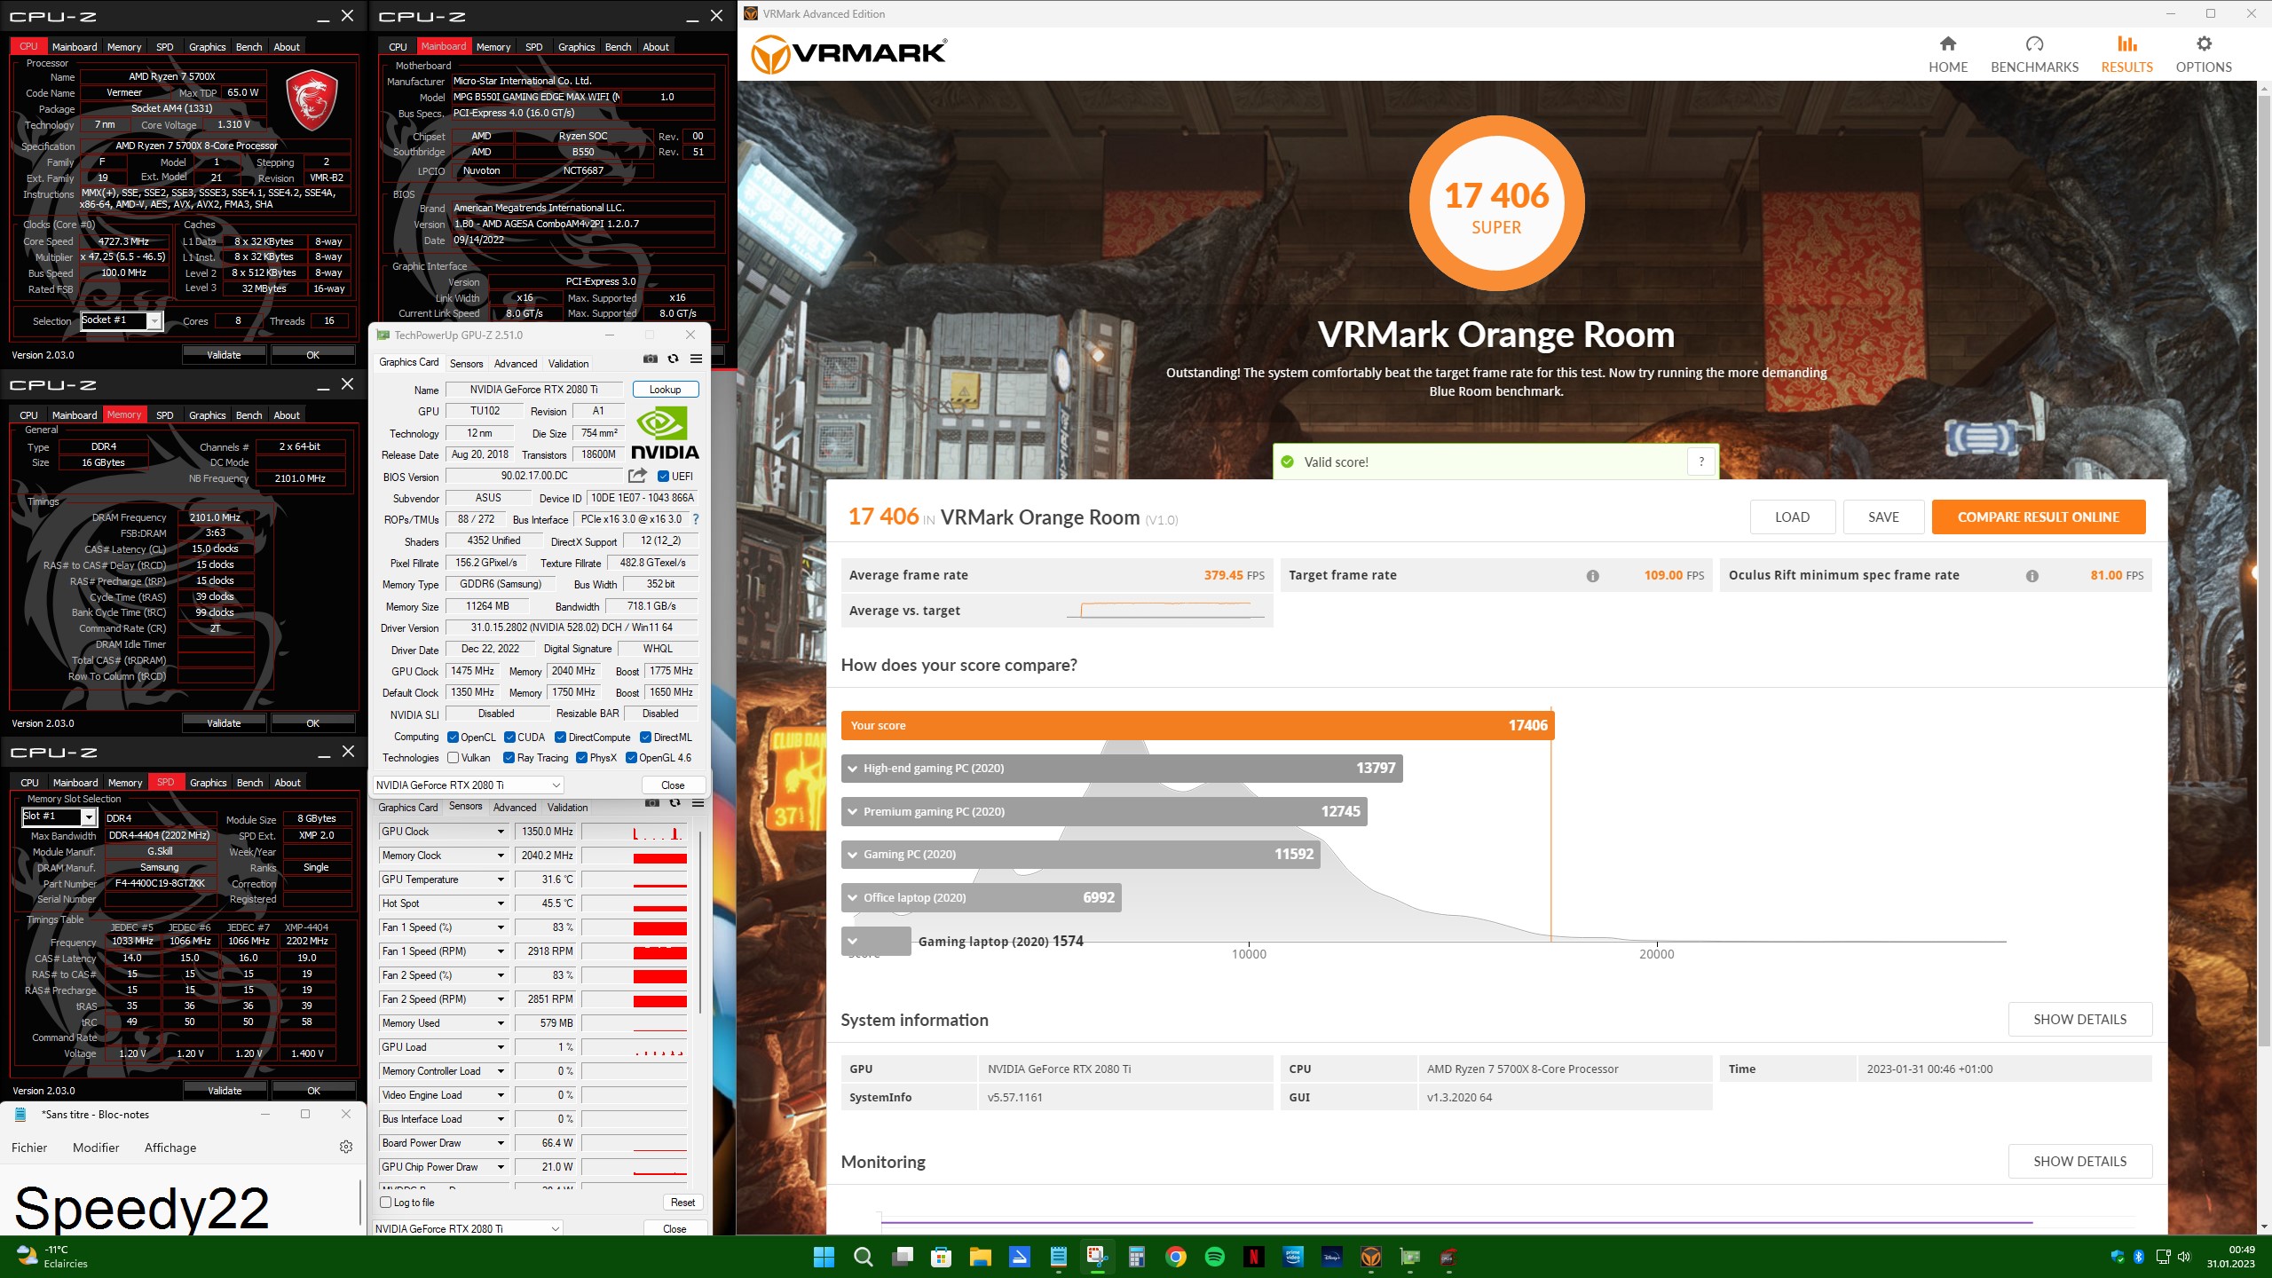Screen dimensions: 2272x1278
Task: Toggle DirectCompute checkbox
Action: 560,738
